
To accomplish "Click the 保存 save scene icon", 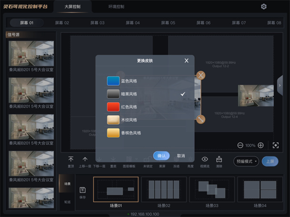I will pos(83,190).
